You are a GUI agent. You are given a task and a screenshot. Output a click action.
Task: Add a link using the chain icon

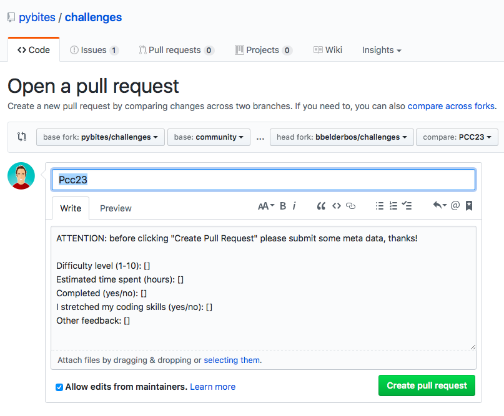point(351,206)
